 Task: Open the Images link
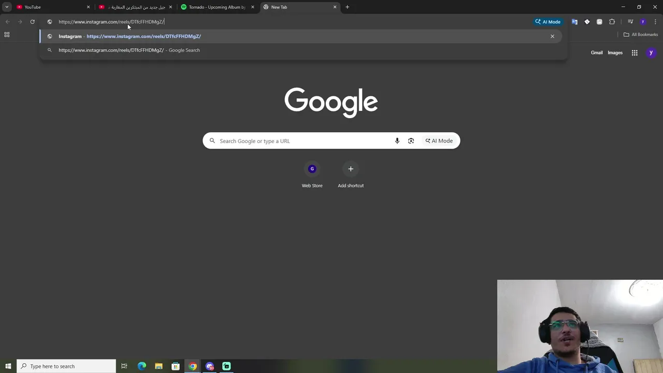(615, 53)
